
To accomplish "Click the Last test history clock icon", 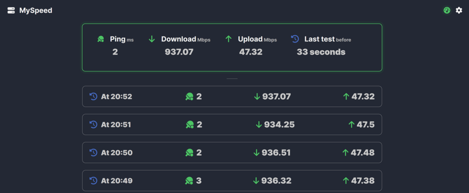I will [295, 39].
